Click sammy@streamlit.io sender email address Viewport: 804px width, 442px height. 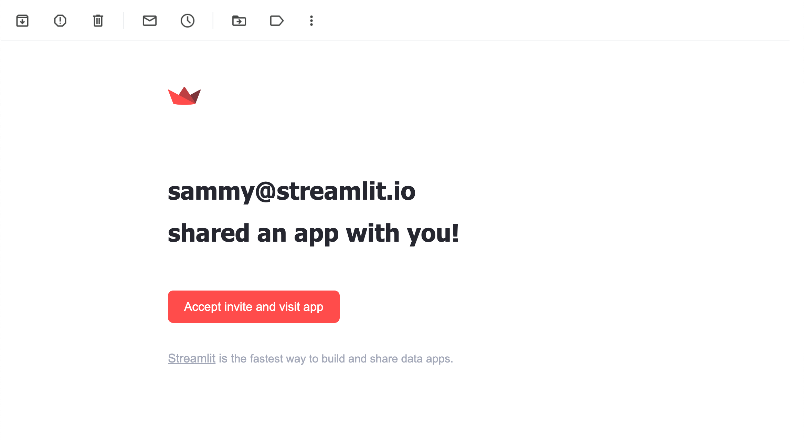292,190
